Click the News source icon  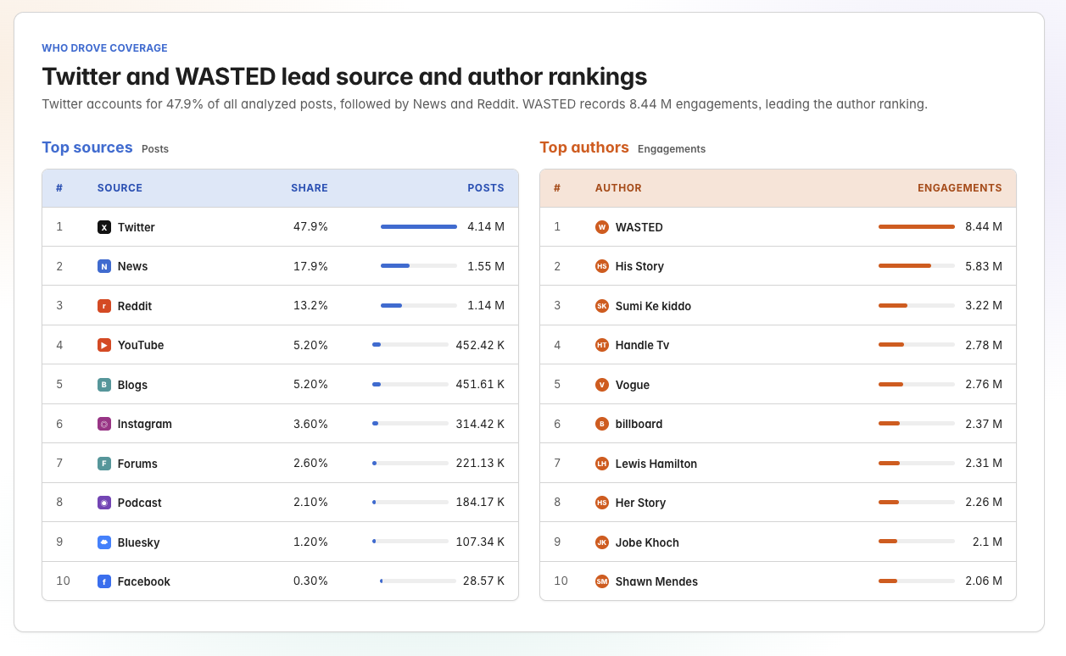pyautogui.click(x=104, y=266)
